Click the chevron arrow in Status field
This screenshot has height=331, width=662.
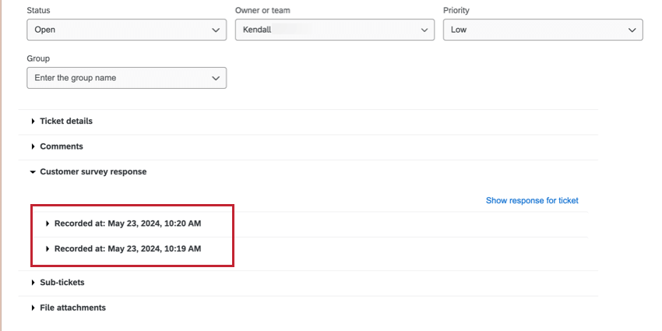(216, 30)
